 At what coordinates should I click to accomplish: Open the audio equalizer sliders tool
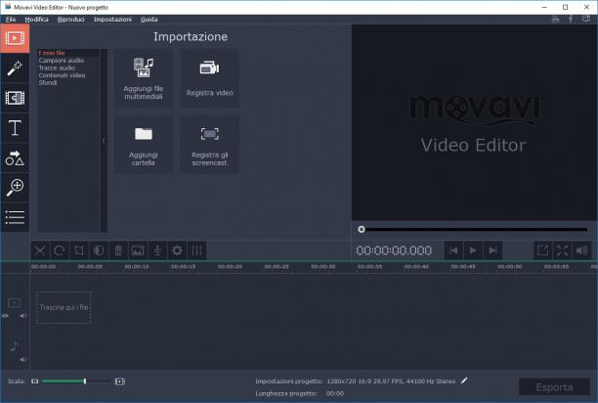click(196, 250)
